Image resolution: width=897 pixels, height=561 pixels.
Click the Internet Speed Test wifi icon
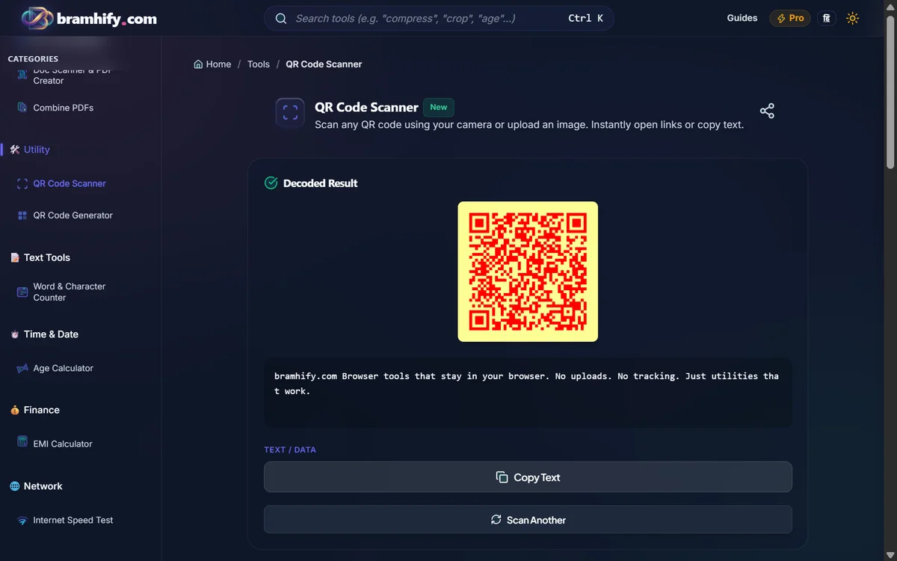22,520
